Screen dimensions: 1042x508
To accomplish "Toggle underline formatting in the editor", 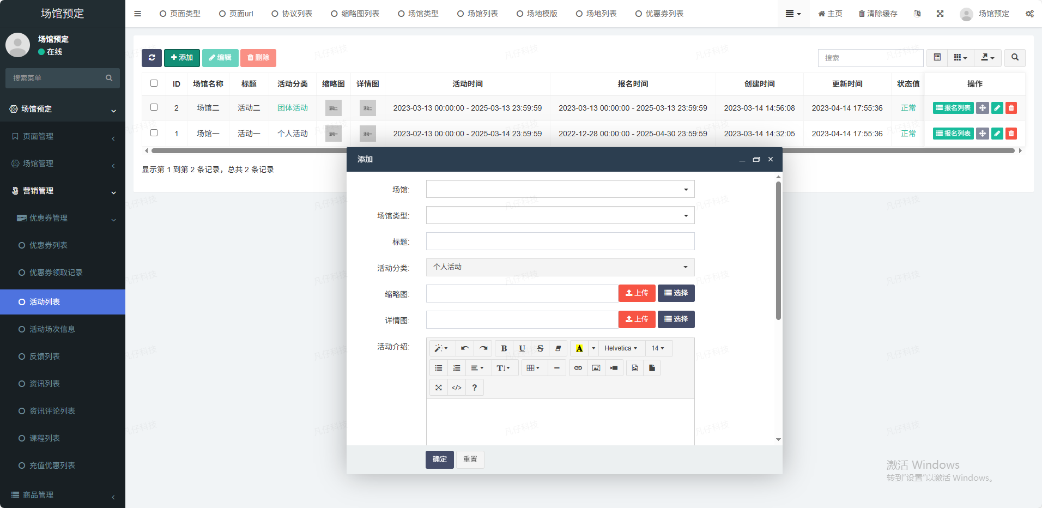I will pos(522,348).
